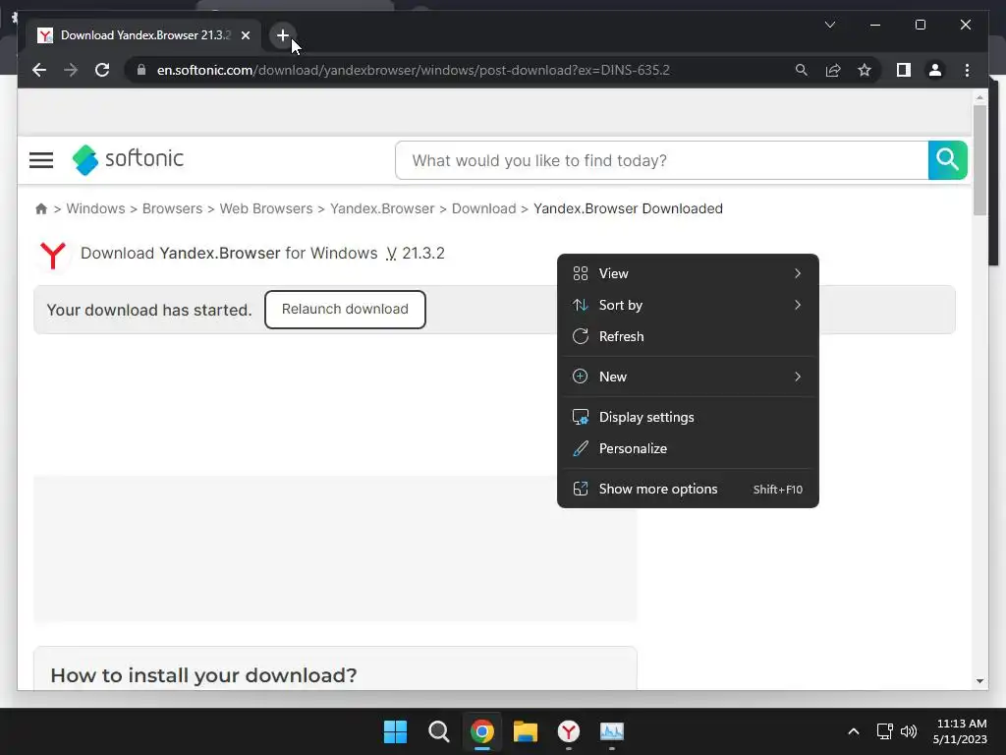Click the Yandex Y logo on page
Image resolution: width=1006 pixels, height=755 pixels.
(53, 255)
